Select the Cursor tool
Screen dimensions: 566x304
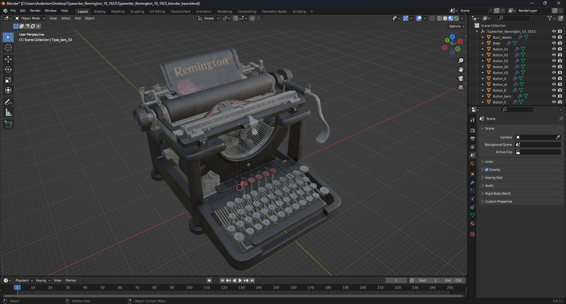[x=8, y=47]
